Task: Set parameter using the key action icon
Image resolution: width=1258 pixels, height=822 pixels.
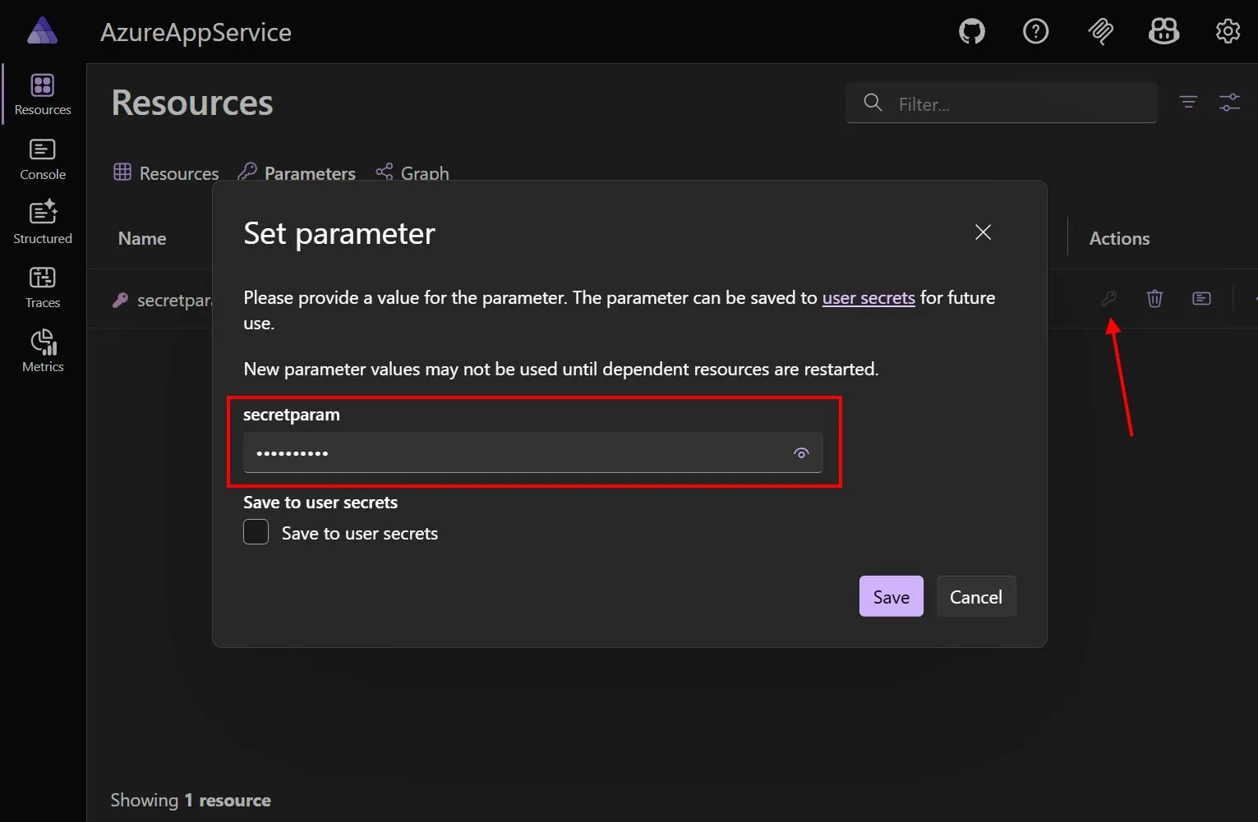Action: (1109, 298)
